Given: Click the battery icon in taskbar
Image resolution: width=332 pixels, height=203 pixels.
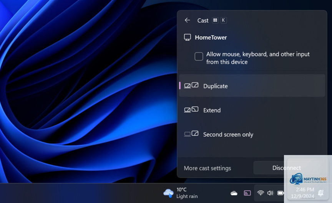Looking at the screenshot, I should click(x=281, y=193).
